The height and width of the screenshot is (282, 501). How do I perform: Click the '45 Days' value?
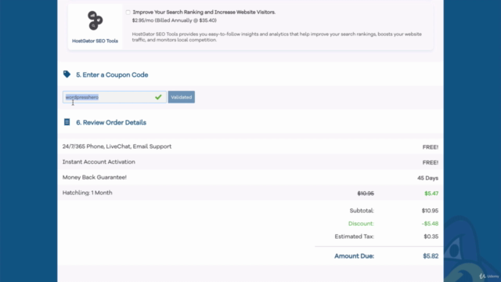[x=427, y=178]
